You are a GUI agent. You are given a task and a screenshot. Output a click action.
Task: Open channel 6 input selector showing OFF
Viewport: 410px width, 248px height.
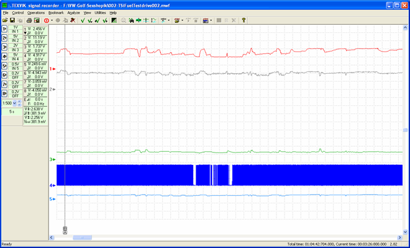pyautogui.click(x=16, y=77)
